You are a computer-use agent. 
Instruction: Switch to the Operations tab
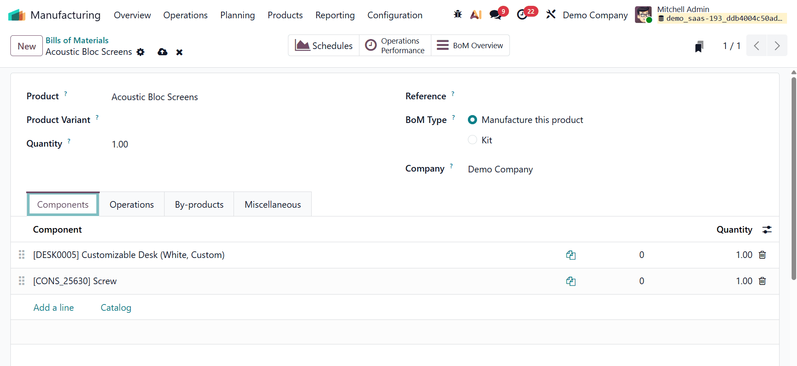132,204
